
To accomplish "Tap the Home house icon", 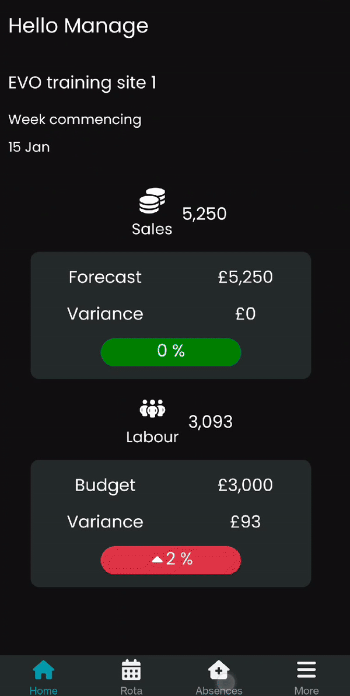I will pos(44,670).
